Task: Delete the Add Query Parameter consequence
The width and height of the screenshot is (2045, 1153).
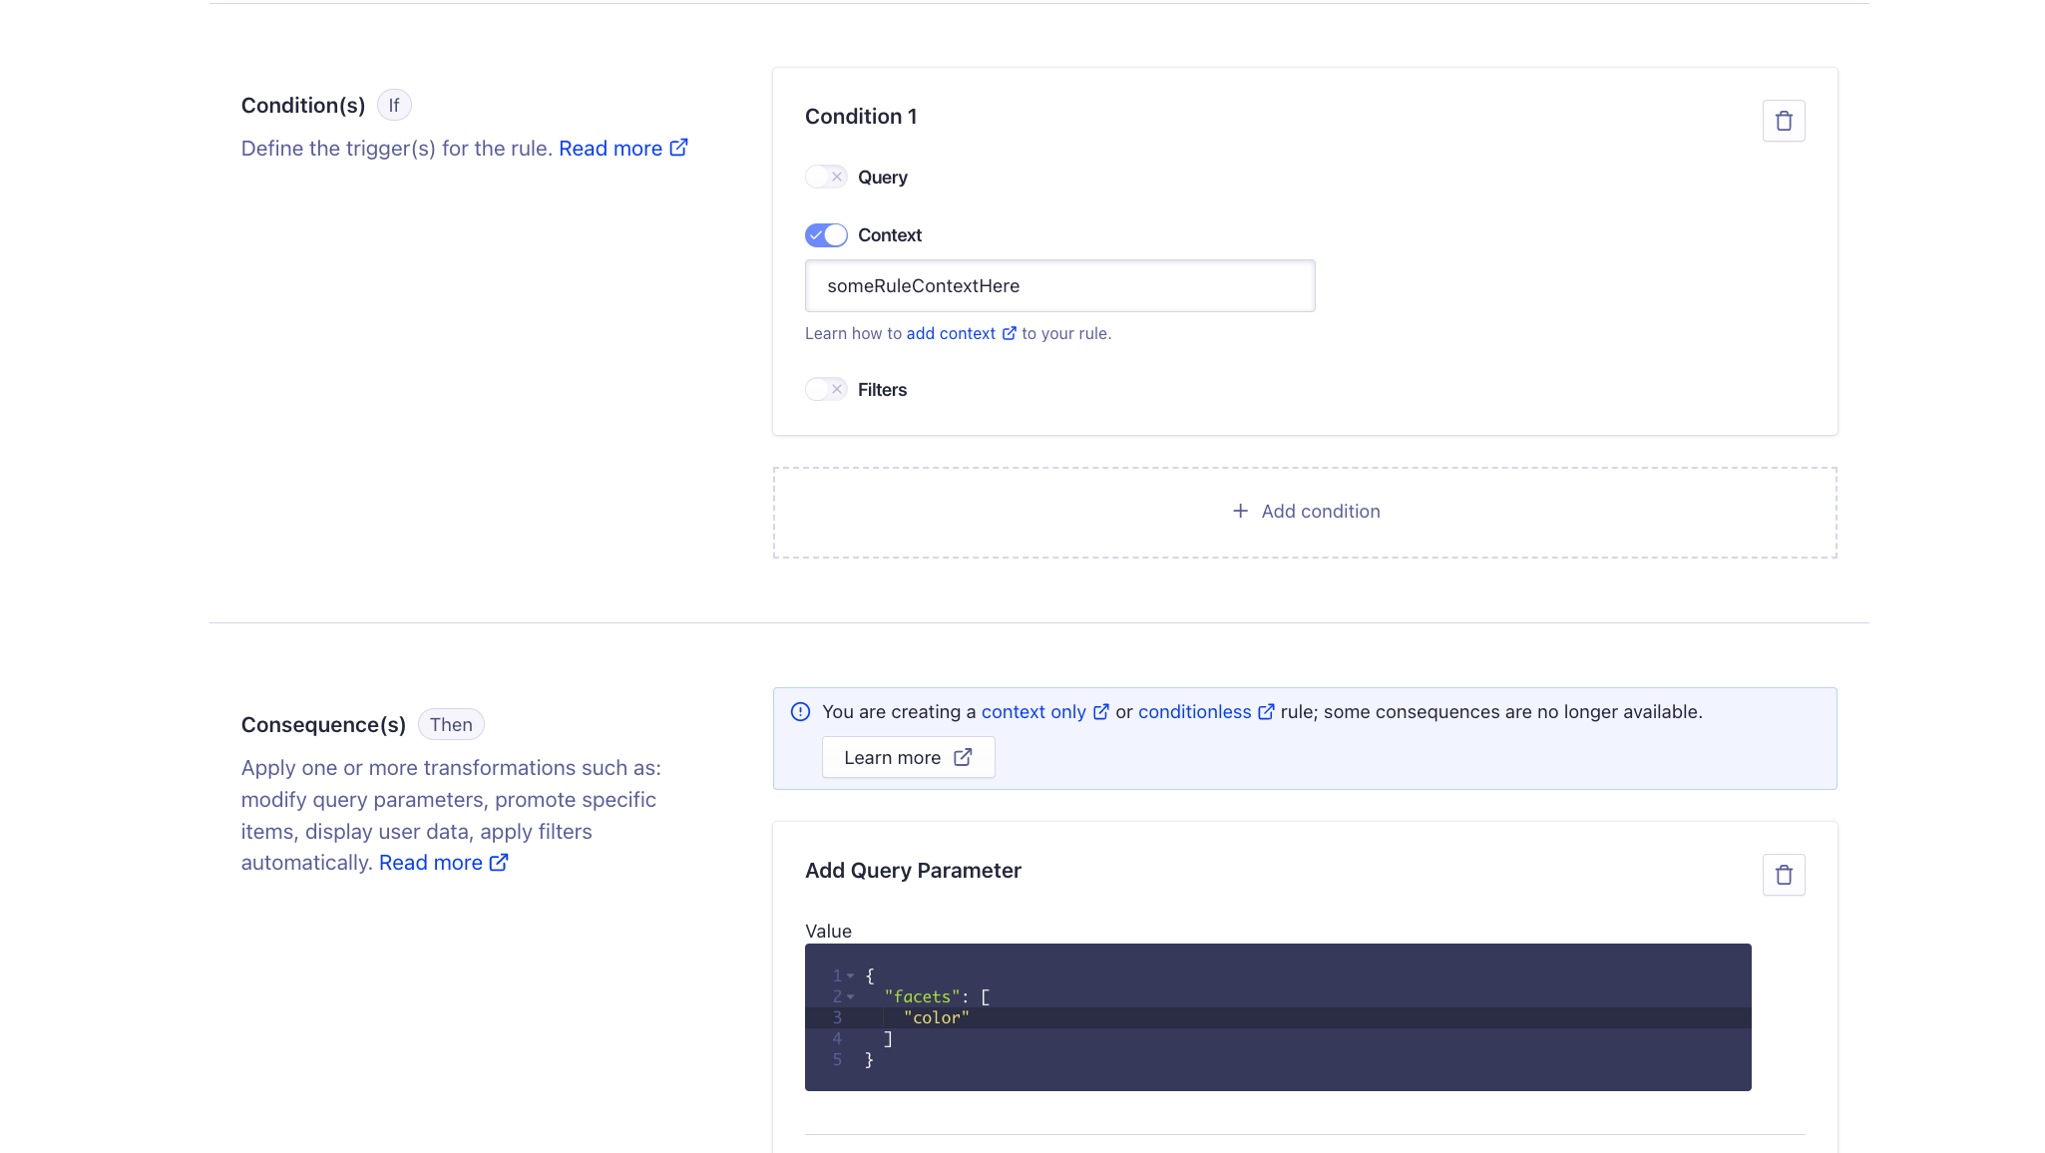Action: point(1784,875)
